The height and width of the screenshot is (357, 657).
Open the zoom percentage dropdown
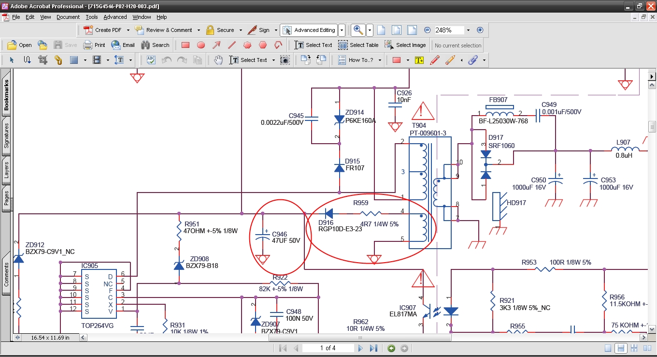point(468,30)
